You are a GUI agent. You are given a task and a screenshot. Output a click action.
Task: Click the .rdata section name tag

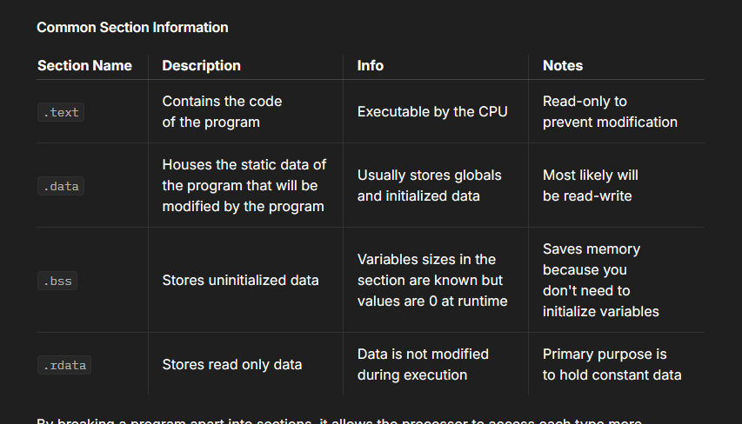pos(64,365)
